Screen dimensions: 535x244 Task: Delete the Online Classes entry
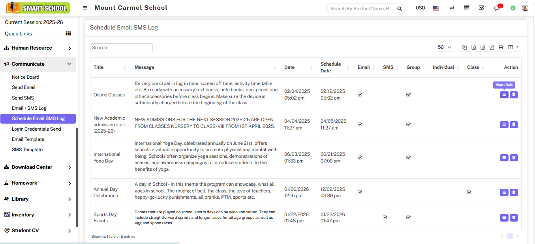[x=514, y=94]
